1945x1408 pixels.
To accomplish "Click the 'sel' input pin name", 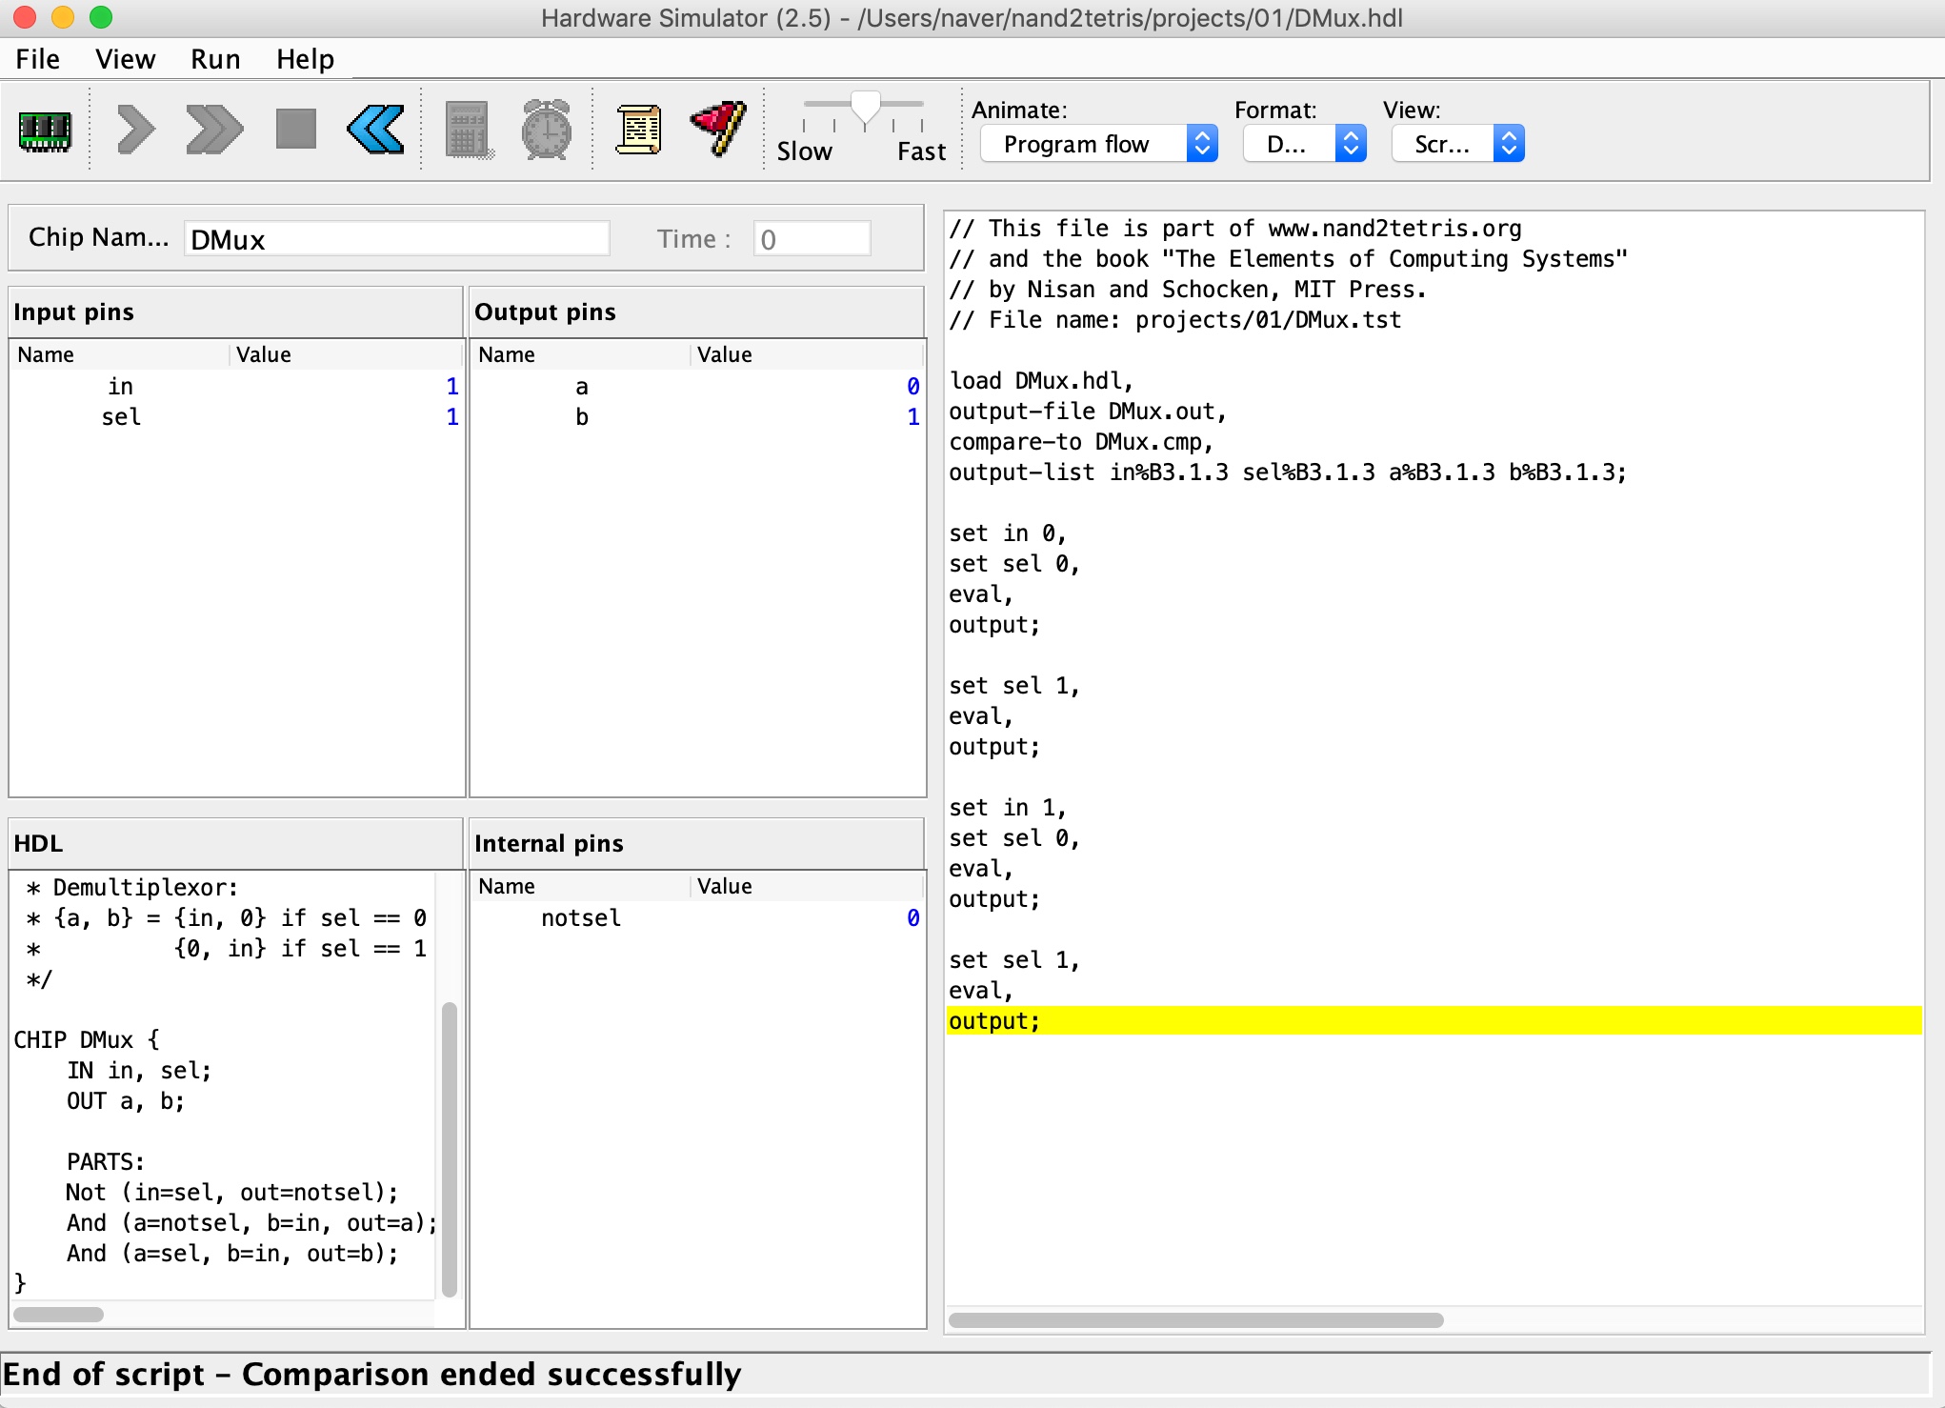I will tap(121, 416).
